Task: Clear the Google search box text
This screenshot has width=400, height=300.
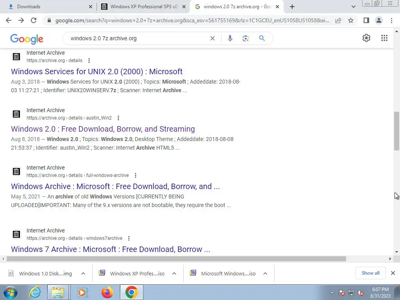Action: click(212, 38)
